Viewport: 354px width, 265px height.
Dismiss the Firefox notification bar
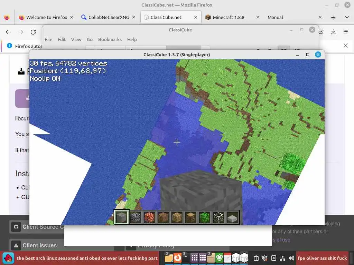coord(346,46)
